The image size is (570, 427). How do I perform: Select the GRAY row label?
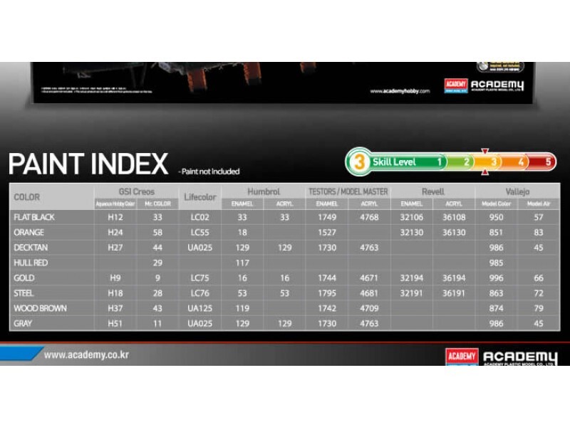(x=23, y=324)
